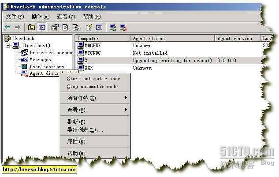This screenshot has height=177, width=279.
Task: Choose 刷新(F) in context menu
Action: (x=95, y=122)
